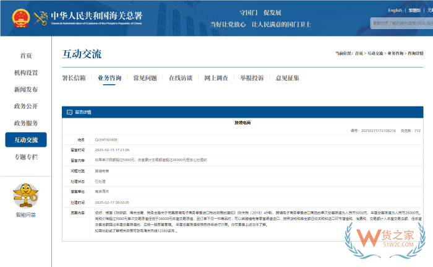Viewport: 433px width, 267px height.
Task: Click the status value 已处理
Action: click(100, 182)
